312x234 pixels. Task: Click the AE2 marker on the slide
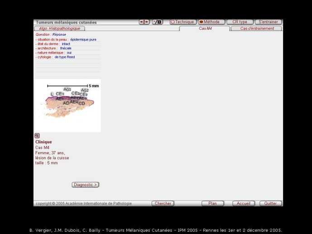pyautogui.click(x=75, y=98)
